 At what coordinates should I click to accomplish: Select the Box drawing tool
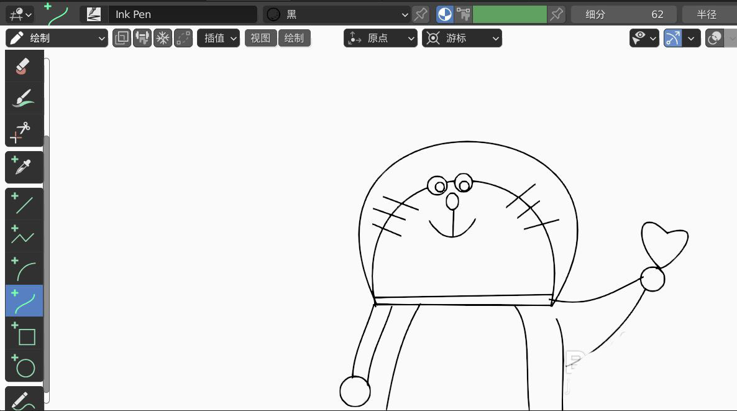tap(24, 333)
